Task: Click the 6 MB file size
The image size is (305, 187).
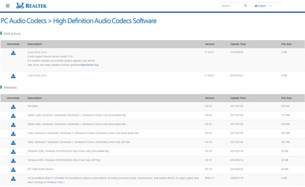Action: pos(284,178)
